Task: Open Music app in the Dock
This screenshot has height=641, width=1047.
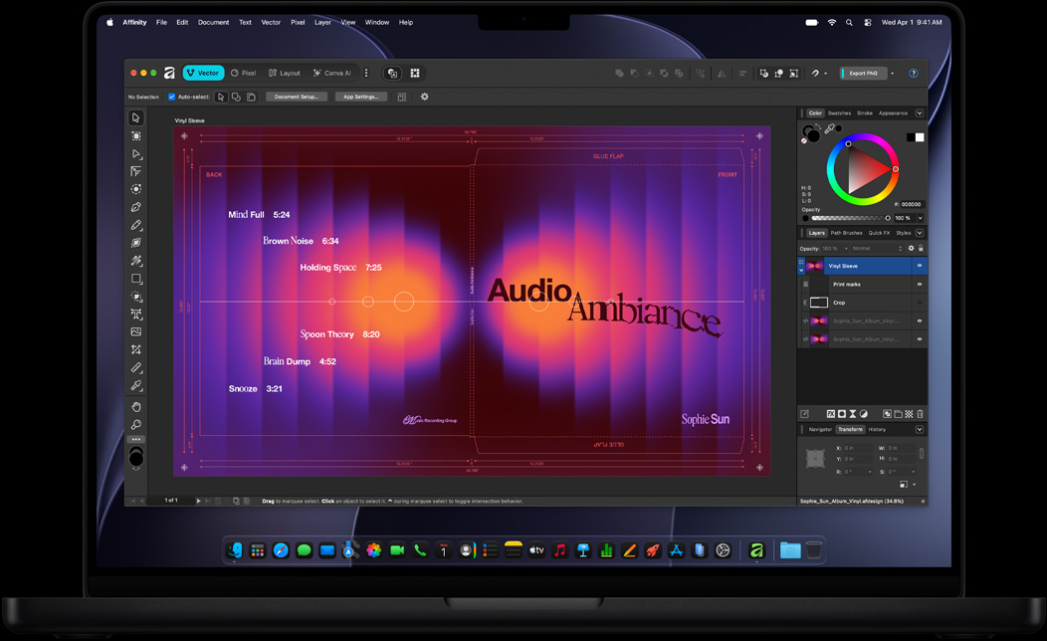Action: coord(559,550)
